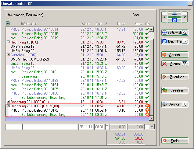This screenshot has width=194, height=149.
Task: Expand the Rechnung 20118000 tree node
Action: click(8, 102)
